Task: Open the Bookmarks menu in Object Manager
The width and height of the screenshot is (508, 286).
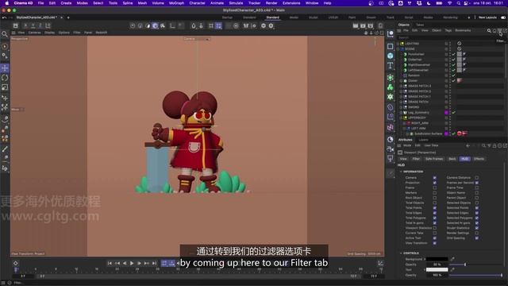Action: [463, 30]
